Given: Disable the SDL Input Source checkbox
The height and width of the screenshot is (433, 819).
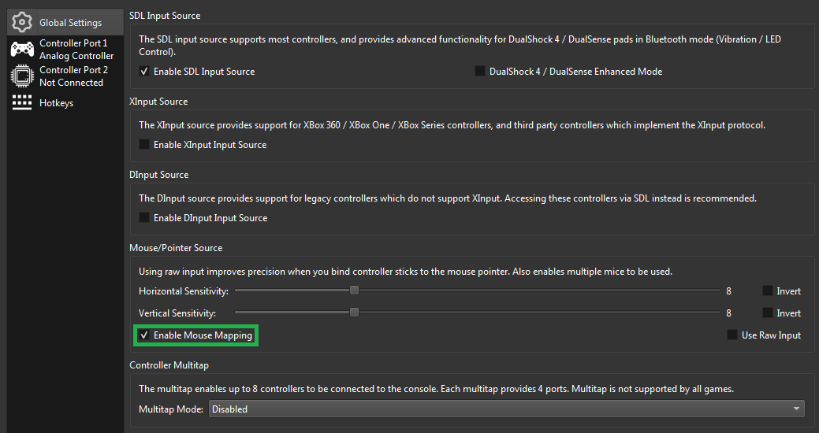Looking at the screenshot, I should pos(144,72).
